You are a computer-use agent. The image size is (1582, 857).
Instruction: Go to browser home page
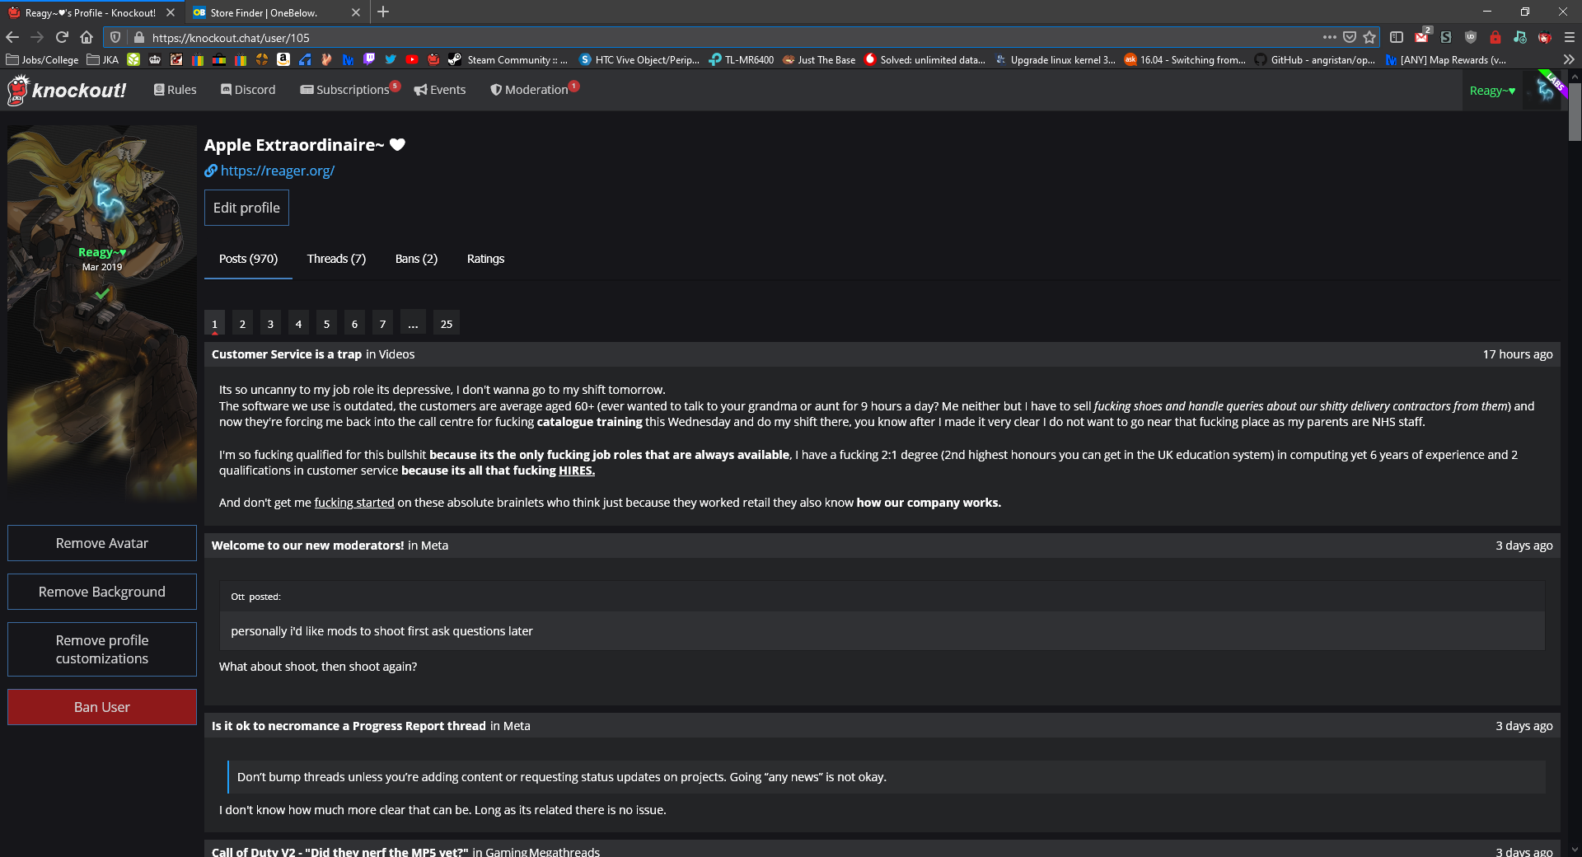pos(87,37)
